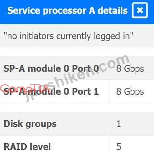Click the gray jpnshiken.com watermark
Image resolution: width=154 pixels, height=153 pixels.
pyautogui.click(x=77, y=78)
